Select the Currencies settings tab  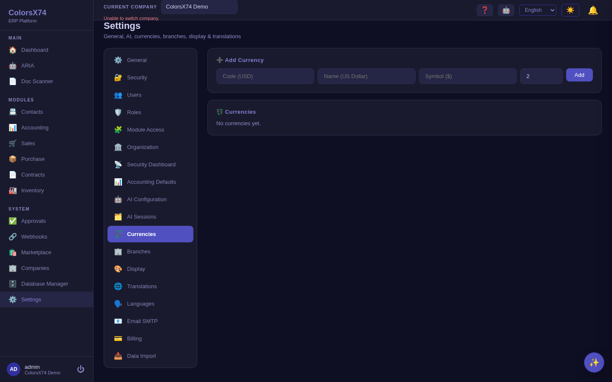pyautogui.click(x=150, y=234)
